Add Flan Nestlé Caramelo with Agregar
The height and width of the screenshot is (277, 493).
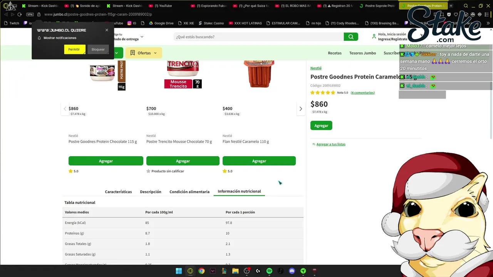tap(259, 161)
